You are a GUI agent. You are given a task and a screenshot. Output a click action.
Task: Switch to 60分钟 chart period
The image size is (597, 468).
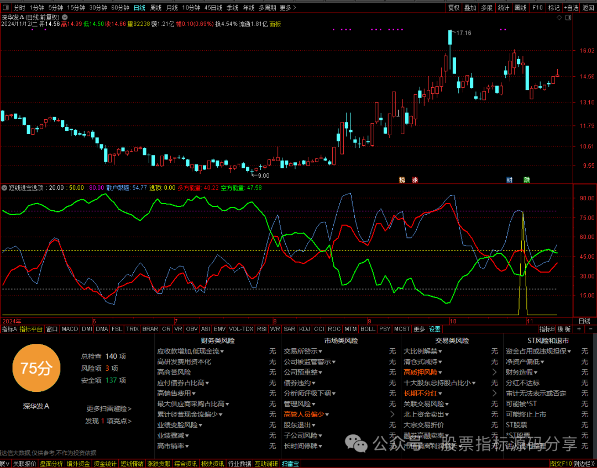point(121,8)
